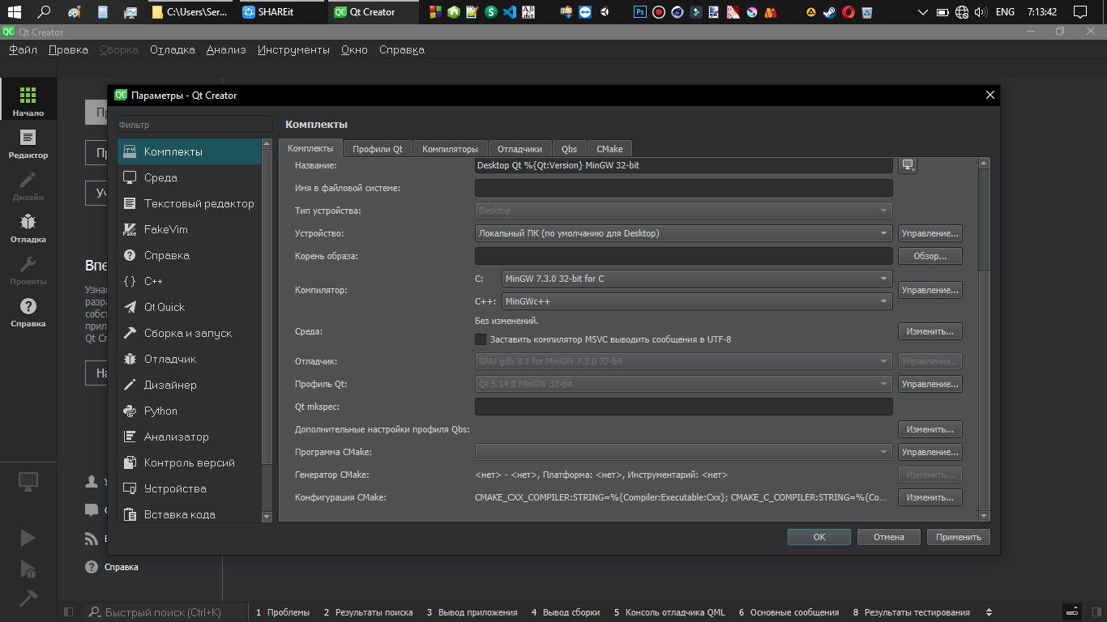Click the Применить button
The width and height of the screenshot is (1107, 622).
pos(959,537)
